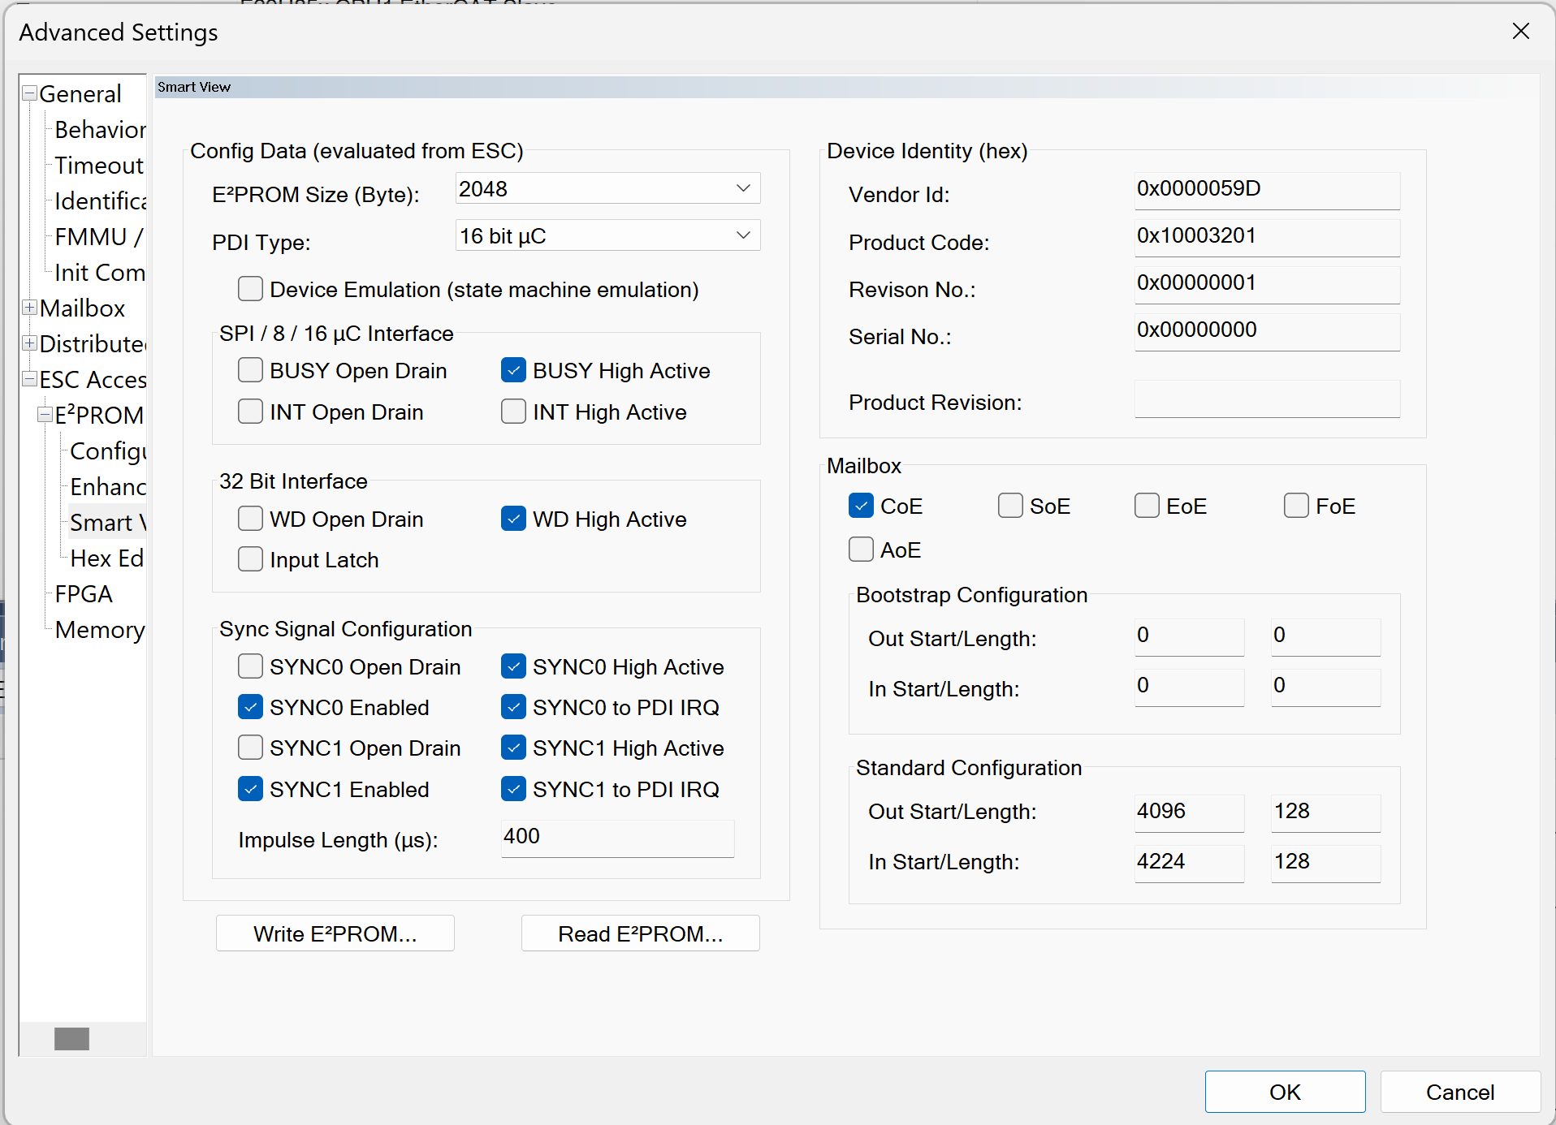Viewport: 1556px width, 1125px height.
Task: Enable the Input Latch checkbox
Action: [250, 559]
